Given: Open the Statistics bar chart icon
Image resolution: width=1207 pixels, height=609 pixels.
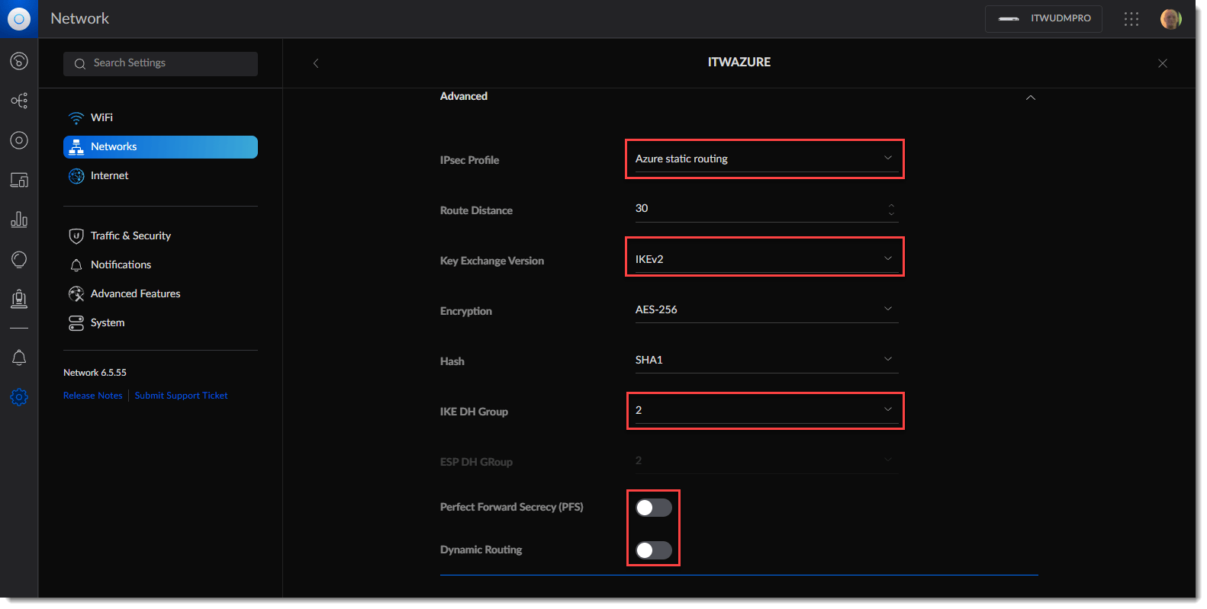Looking at the screenshot, I should (x=19, y=220).
